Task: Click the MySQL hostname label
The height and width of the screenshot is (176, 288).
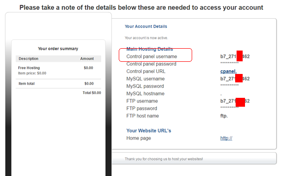Action: (x=145, y=94)
